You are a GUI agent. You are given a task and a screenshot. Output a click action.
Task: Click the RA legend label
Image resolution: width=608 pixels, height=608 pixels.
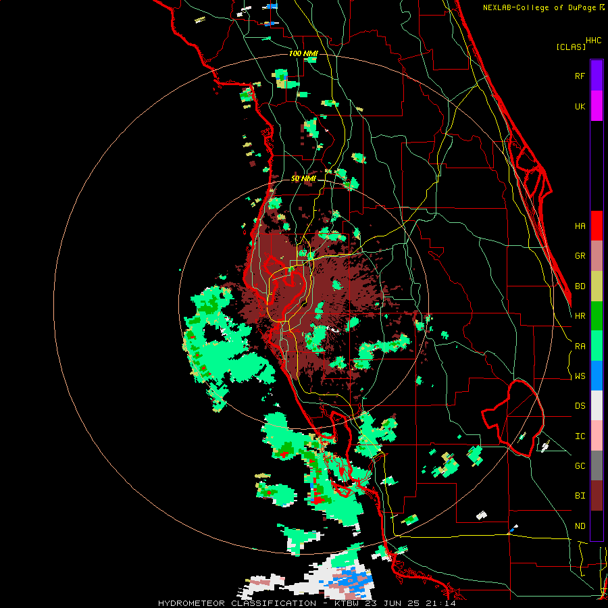(x=580, y=347)
